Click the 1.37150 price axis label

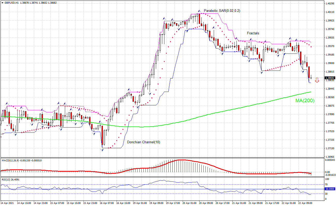(x=330, y=148)
